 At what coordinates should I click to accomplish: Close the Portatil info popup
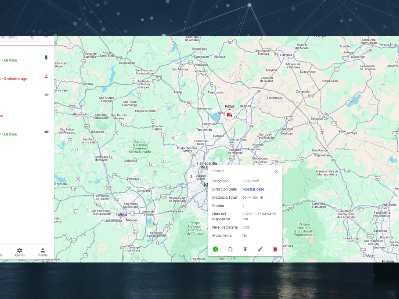tap(276, 171)
